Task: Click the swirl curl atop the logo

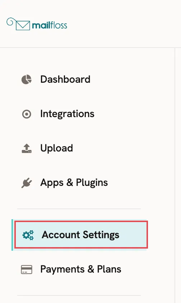Action: click(10, 21)
